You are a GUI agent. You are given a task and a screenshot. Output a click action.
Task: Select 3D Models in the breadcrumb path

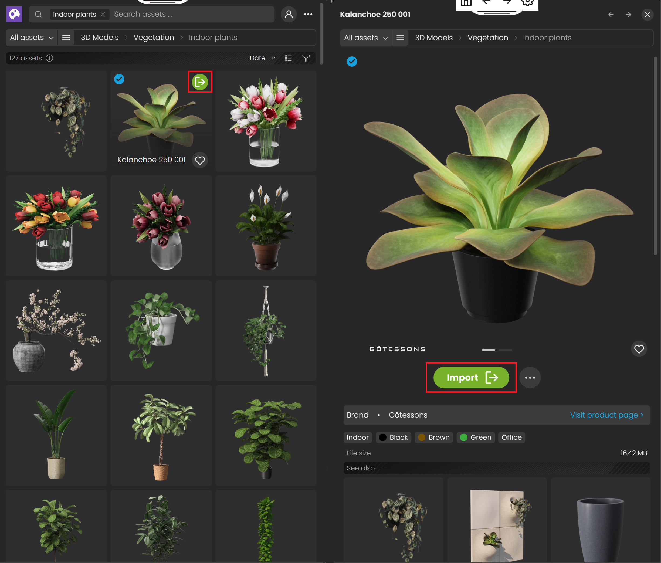tap(99, 37)
